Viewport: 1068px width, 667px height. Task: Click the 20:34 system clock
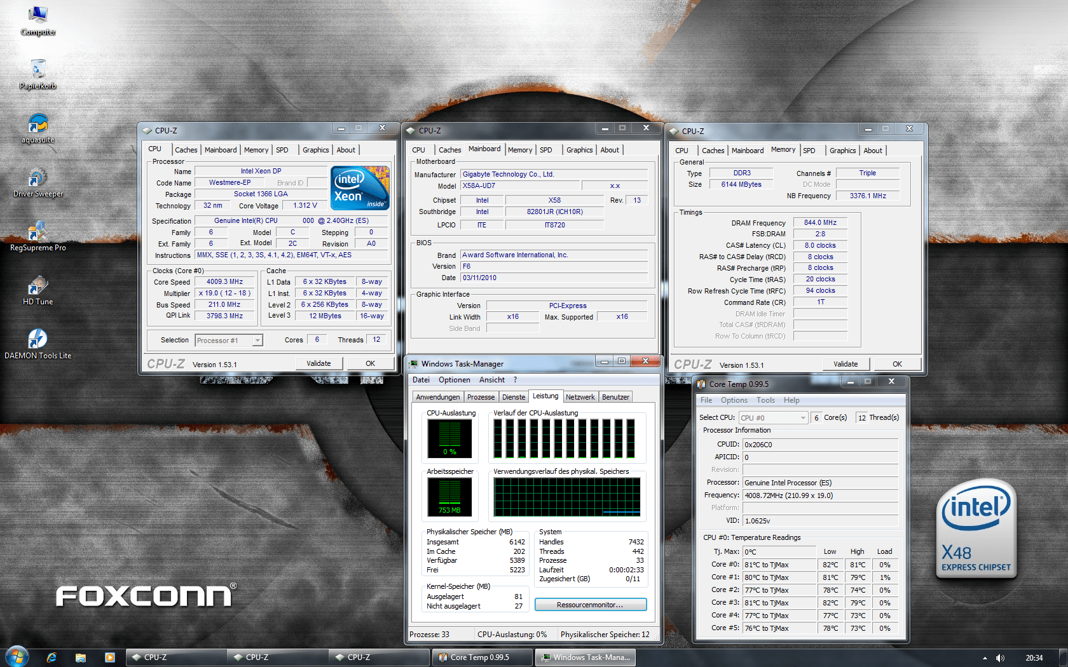[1034, 657]
